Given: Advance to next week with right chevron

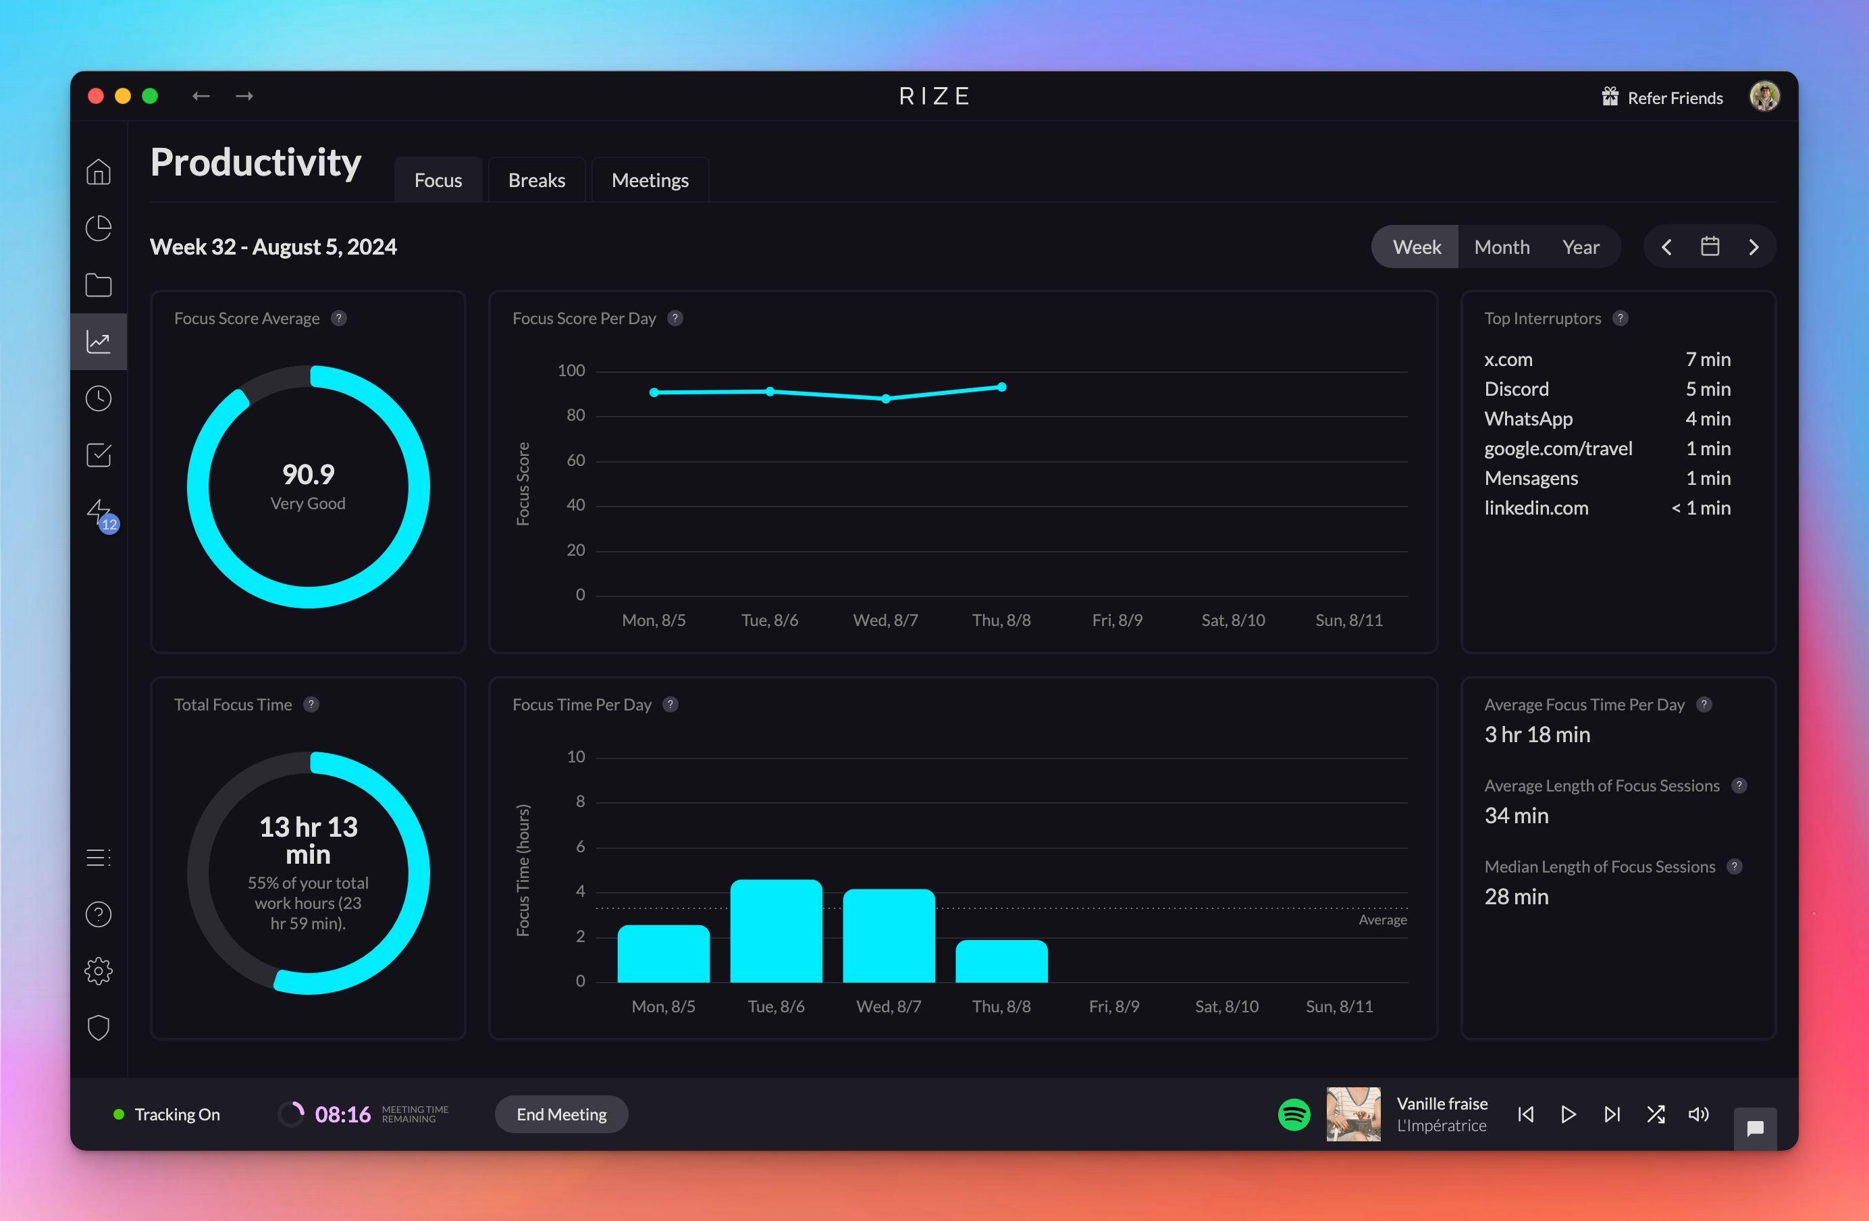Looking at the screenshot, I should (1754, 246).
